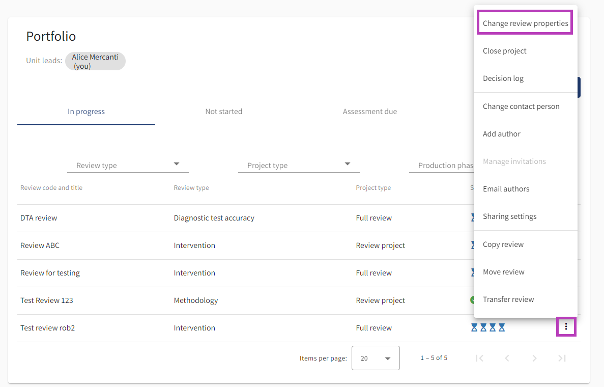Open three-dot menu for Test review rob2
The image size is (604, 387).
(566, 327)
